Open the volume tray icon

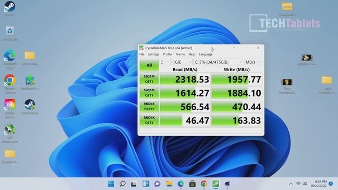point(305,184)
